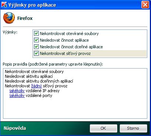Uncheck Nekontrolovat síťový provoz checkbox
The image size is (151, 136).
click(36, 53)
